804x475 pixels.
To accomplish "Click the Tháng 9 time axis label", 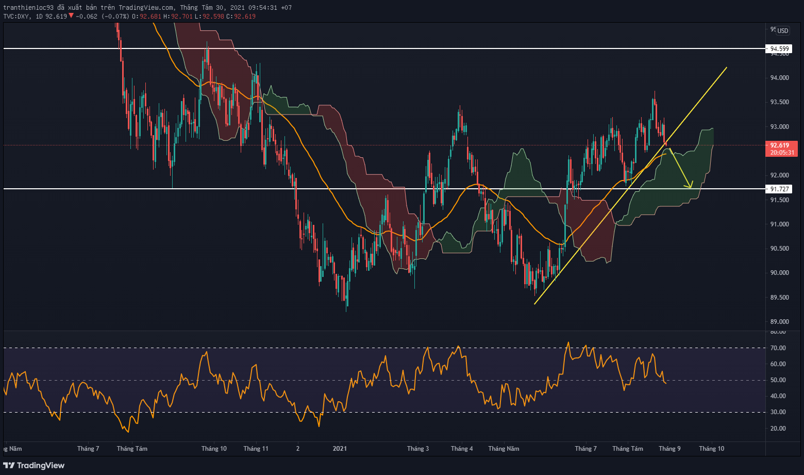I will 669,449.
